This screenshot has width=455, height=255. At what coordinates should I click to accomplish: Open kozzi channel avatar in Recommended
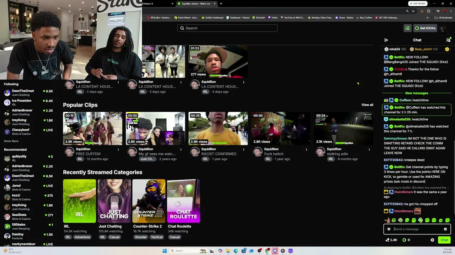click(7, 197)
